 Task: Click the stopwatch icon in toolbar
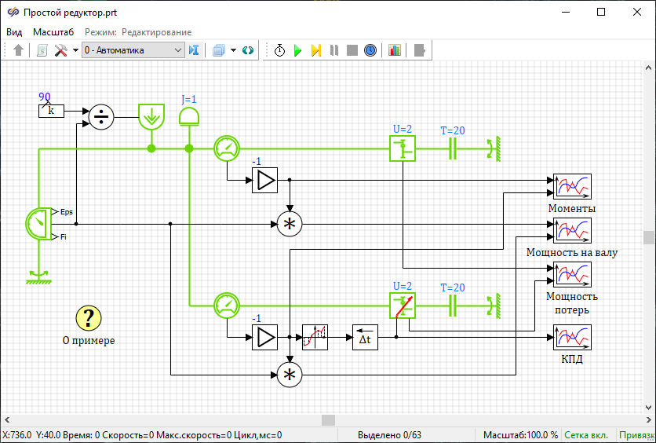pyautogui.click(x=279, y=50)
